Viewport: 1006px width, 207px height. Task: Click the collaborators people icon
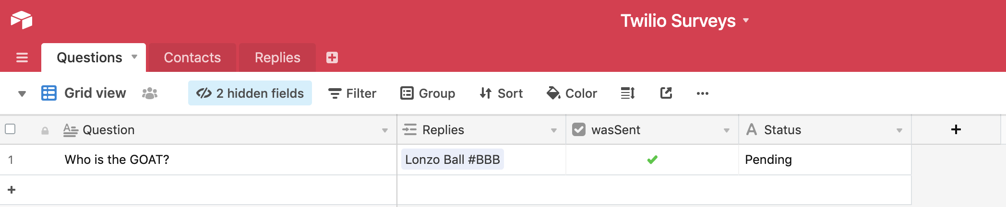pyautogui.click(x=150, y=93)
